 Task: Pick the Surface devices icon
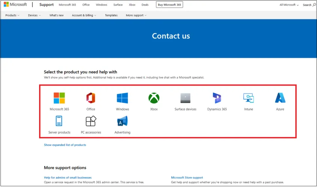186,98
